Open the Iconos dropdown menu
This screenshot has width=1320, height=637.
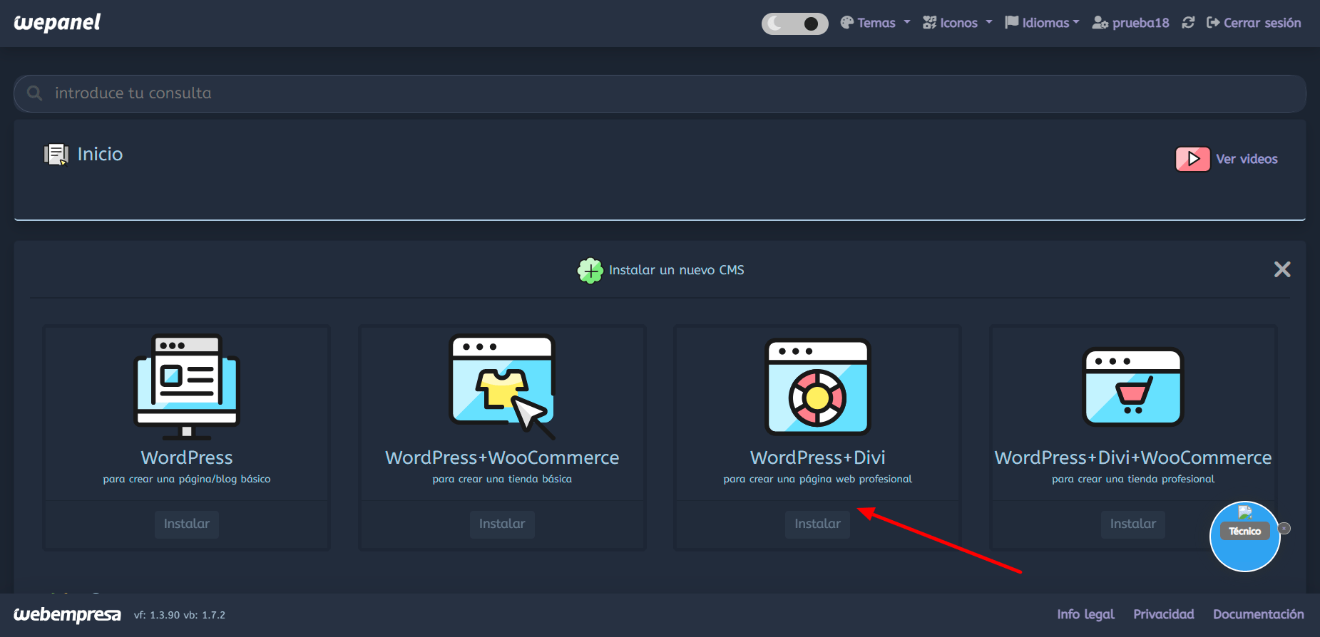tap(957, 23)
